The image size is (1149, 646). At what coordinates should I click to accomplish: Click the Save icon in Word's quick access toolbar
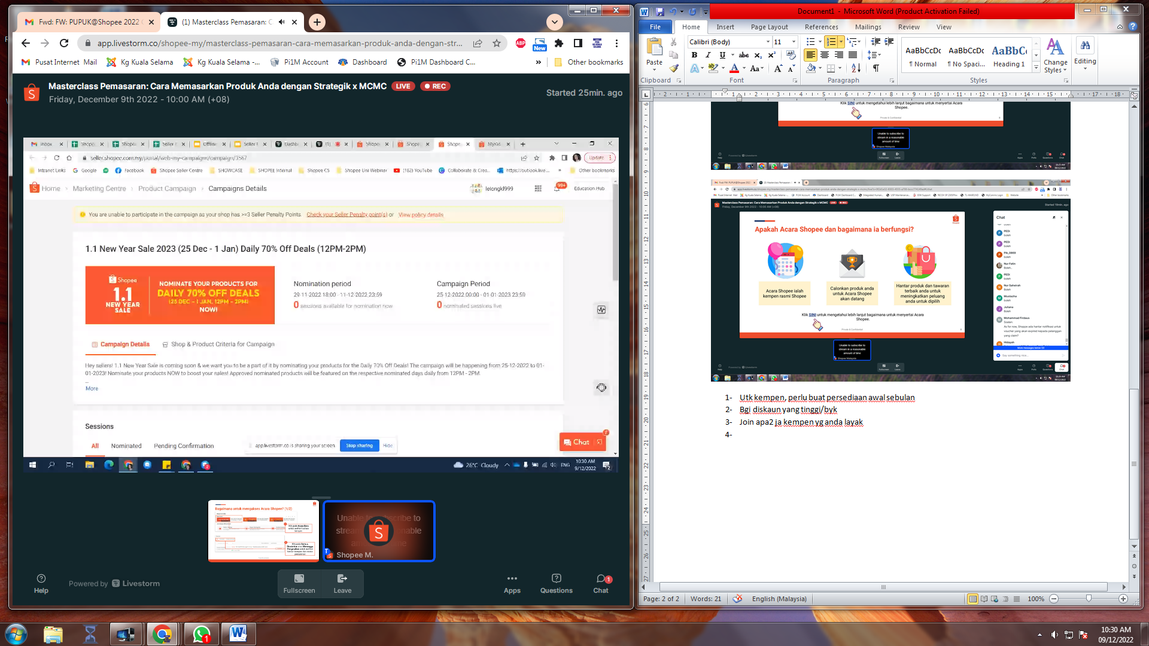point(659,11)
